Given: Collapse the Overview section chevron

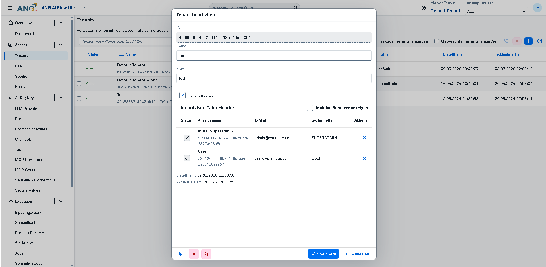Looking at the screenshot, I should click(61, 23).
